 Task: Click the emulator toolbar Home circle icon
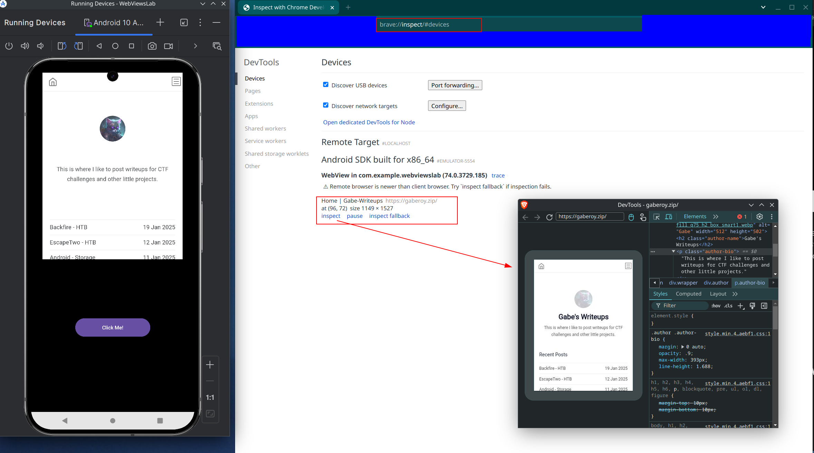pos(115,46)
